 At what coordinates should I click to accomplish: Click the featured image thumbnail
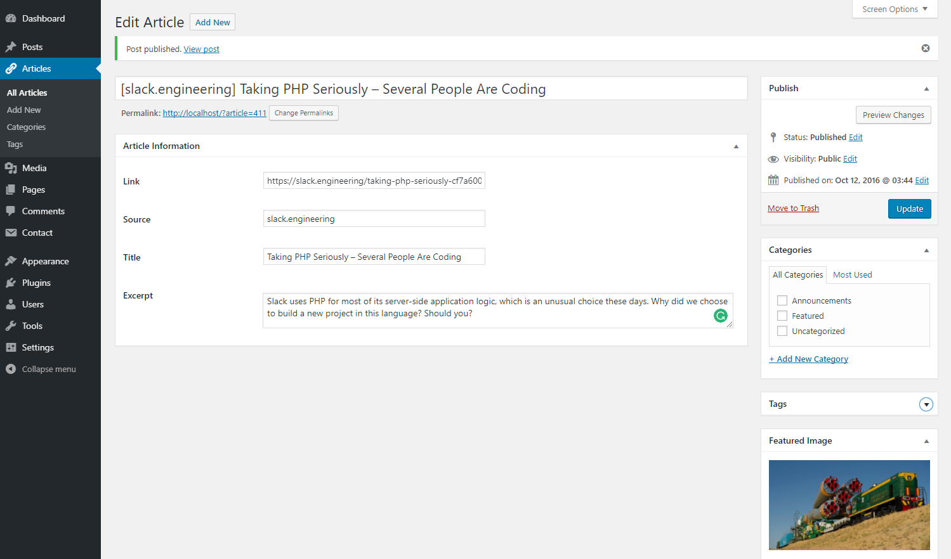(849, 504)
